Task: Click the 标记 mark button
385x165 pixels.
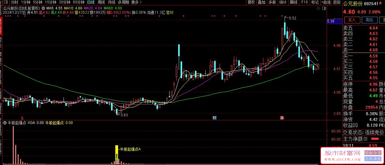Action: click(315, 2)
